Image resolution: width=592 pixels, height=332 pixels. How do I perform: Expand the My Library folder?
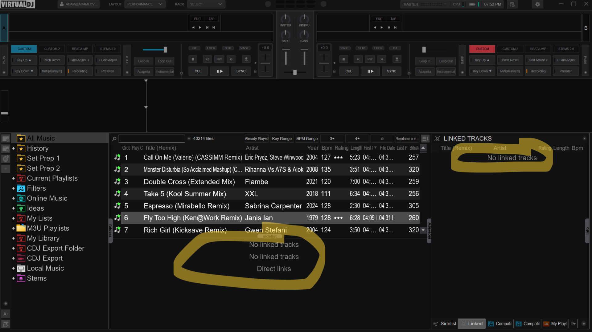14,238
